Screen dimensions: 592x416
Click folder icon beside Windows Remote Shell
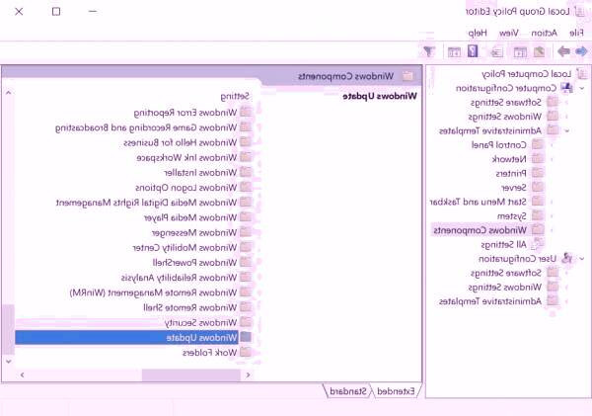(x=246, y=307)
